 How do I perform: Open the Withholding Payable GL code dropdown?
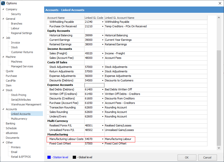tap(103, 22)
